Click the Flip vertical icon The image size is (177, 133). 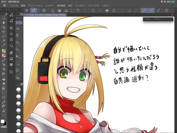coord(17,36)
